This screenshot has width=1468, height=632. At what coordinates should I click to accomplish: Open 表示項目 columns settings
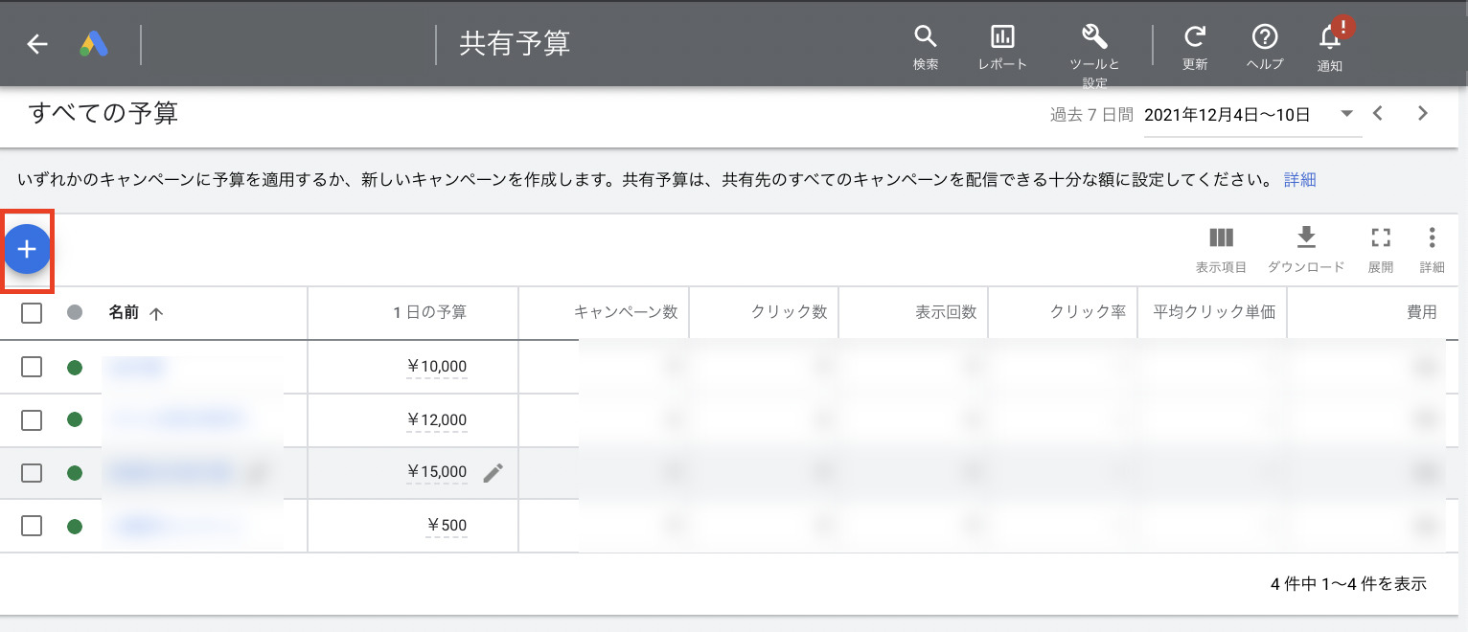click(1221, 237)
